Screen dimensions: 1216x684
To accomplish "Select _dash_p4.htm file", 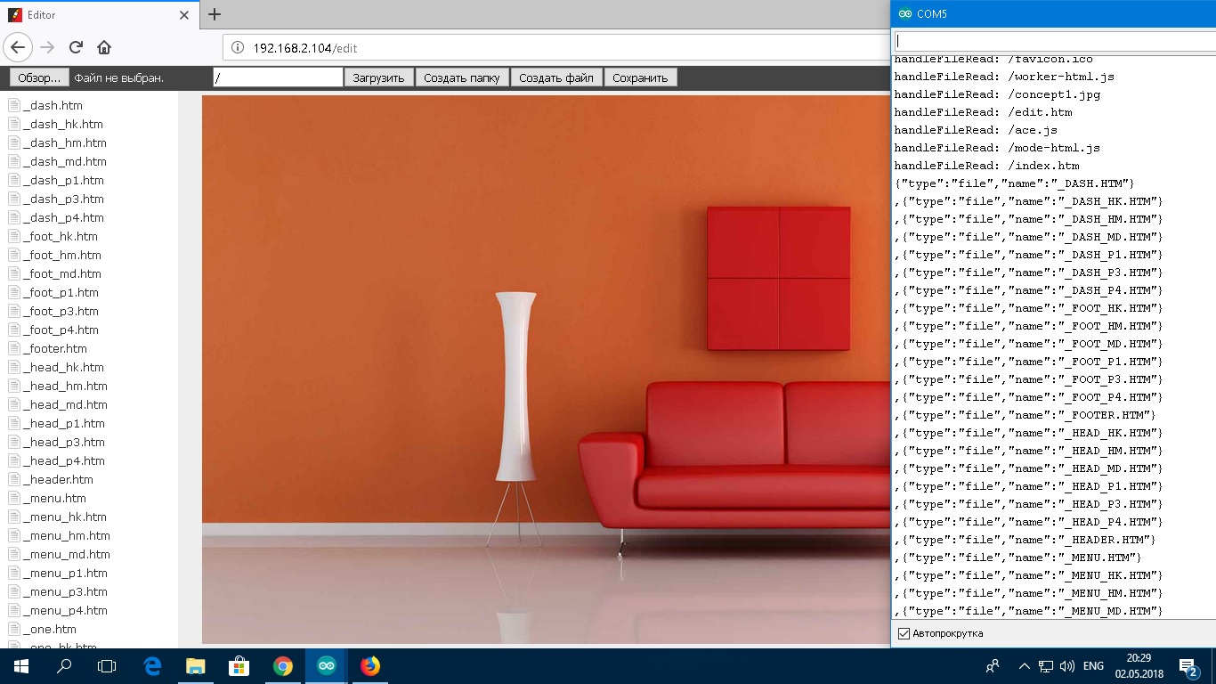I will [63, 217].
